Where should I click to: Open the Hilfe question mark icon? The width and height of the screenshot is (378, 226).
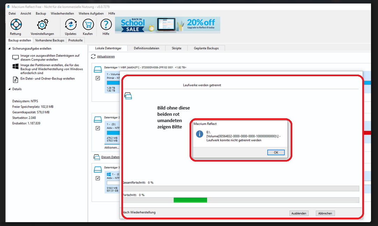pyautogui.click(x=106, y=24)
